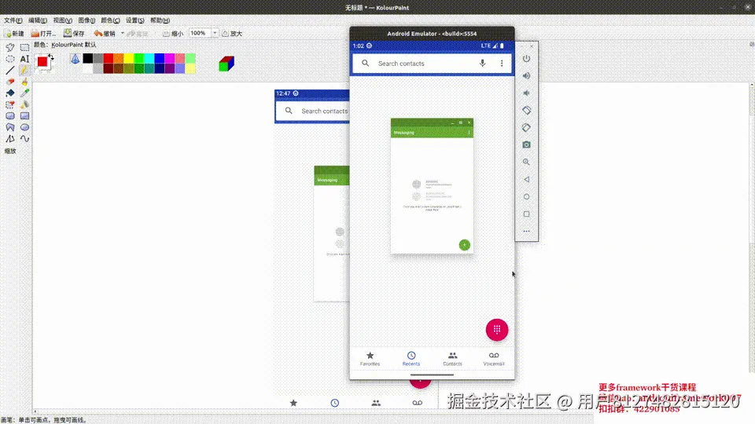Expand the undo history dropdown arrow
The width and height of the screenshot is (755, 424).
click(x=123, y=33)
